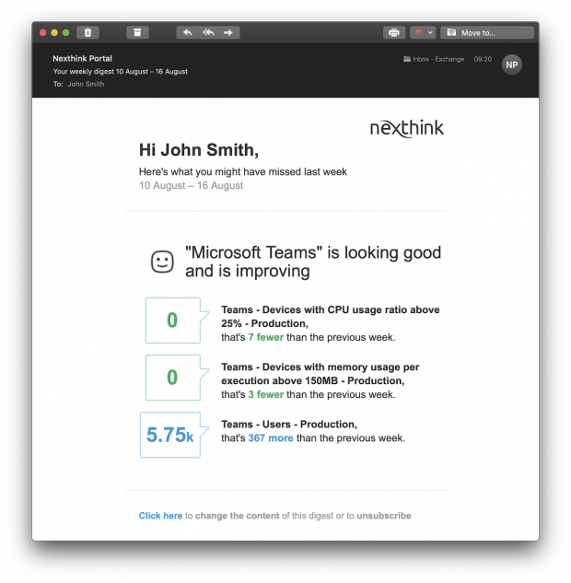
Task: Open the flag color dropdown arrow
Action: coord(430,32)
